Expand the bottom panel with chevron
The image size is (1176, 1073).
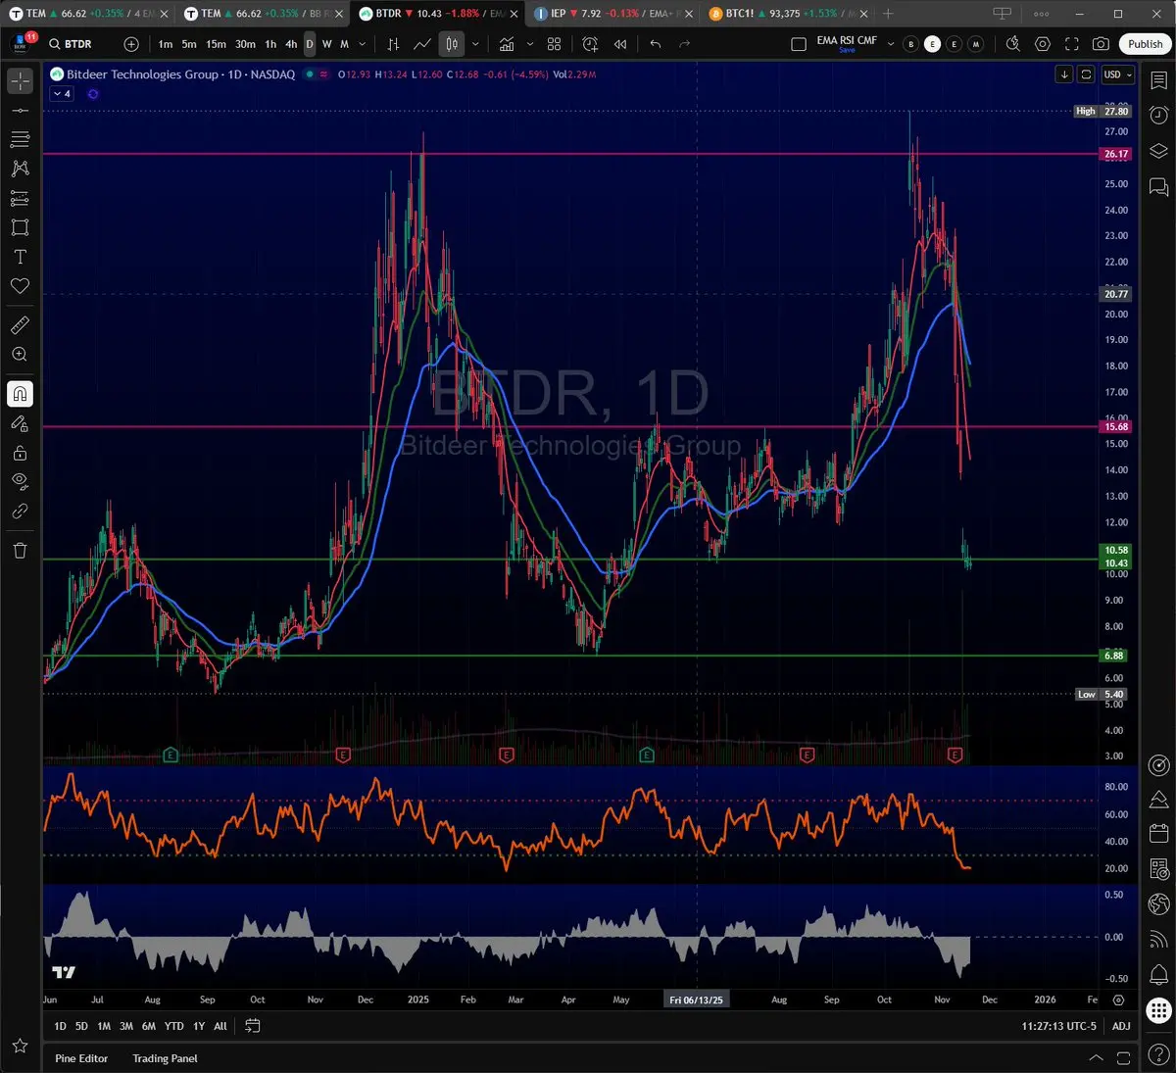pos(1096,1058)
